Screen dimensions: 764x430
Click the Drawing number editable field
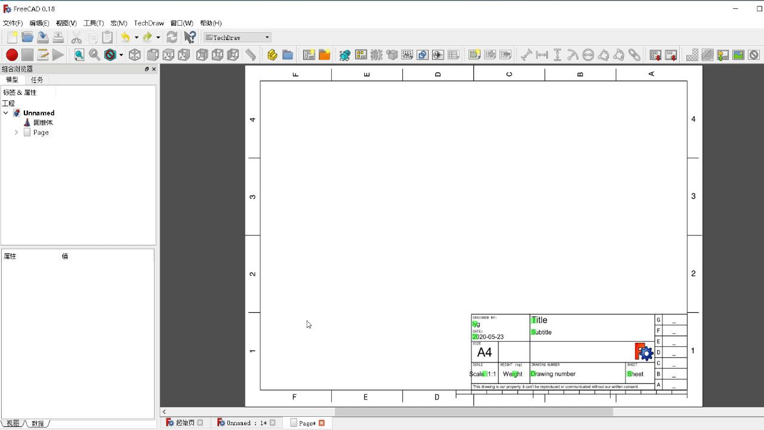(553, 374)
